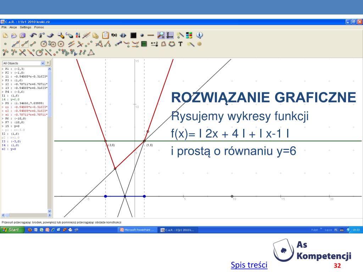Select the f(x) function tool
This screenshot has height=272, width=363.
114,35
